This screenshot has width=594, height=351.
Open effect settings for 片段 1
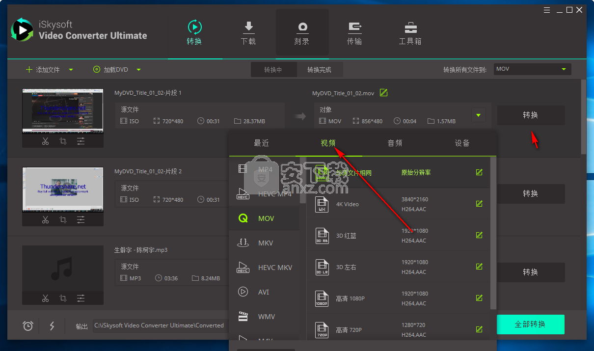(81, 141)
